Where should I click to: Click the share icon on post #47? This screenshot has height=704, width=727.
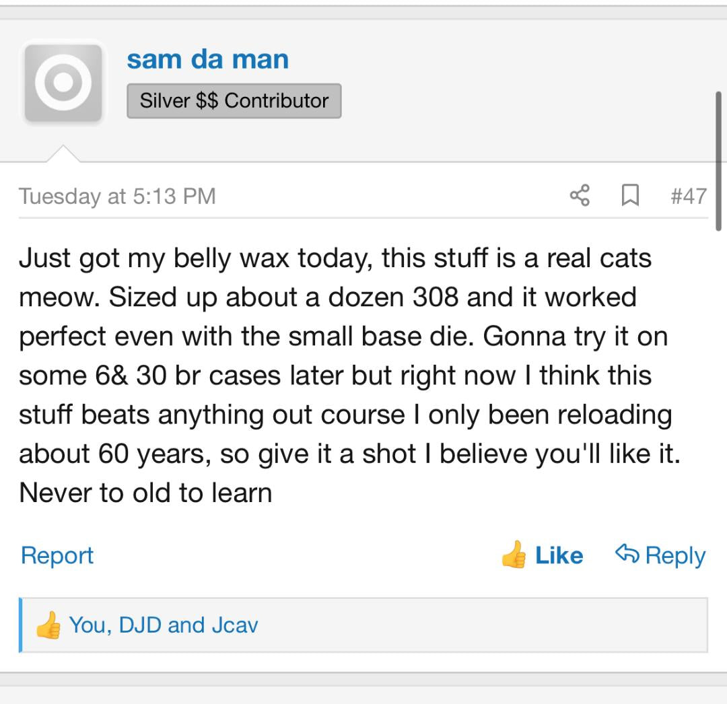[x=580, y=195]
